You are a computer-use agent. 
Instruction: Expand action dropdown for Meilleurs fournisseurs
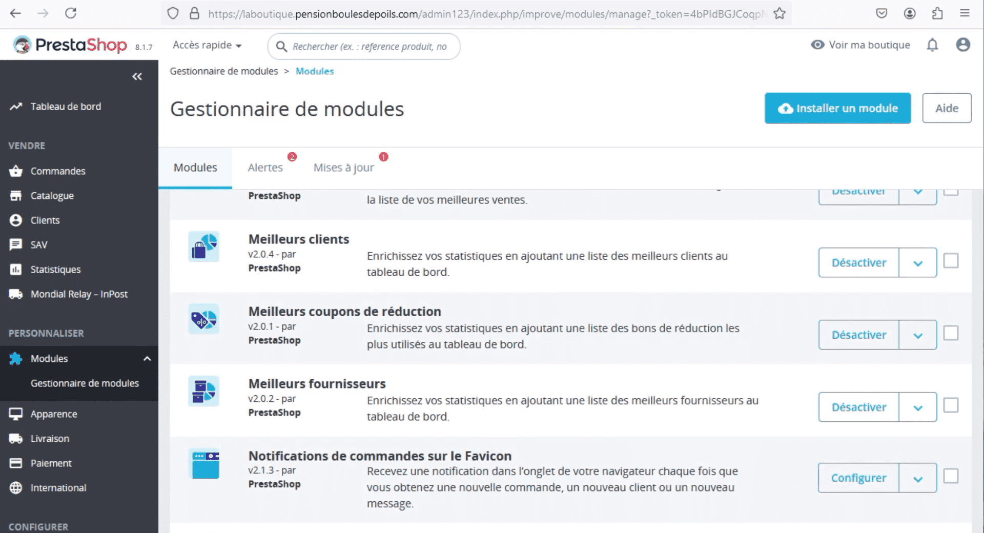coord(918,407)
